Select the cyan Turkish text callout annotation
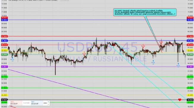194x108 pixels. tap(145, 12)
